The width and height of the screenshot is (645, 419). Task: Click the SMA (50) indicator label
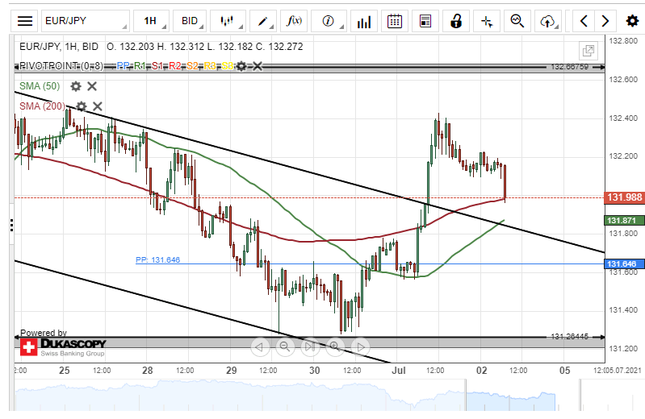point(40,86)
